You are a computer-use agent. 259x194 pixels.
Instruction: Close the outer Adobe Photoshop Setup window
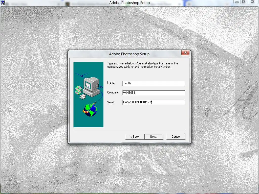[253, 2]
